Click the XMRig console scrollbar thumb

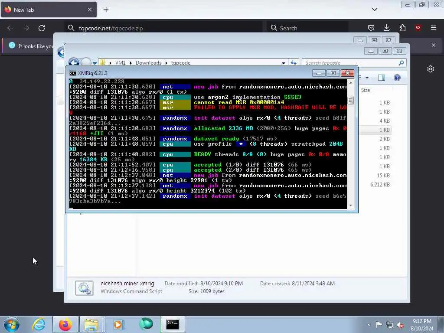351,100
